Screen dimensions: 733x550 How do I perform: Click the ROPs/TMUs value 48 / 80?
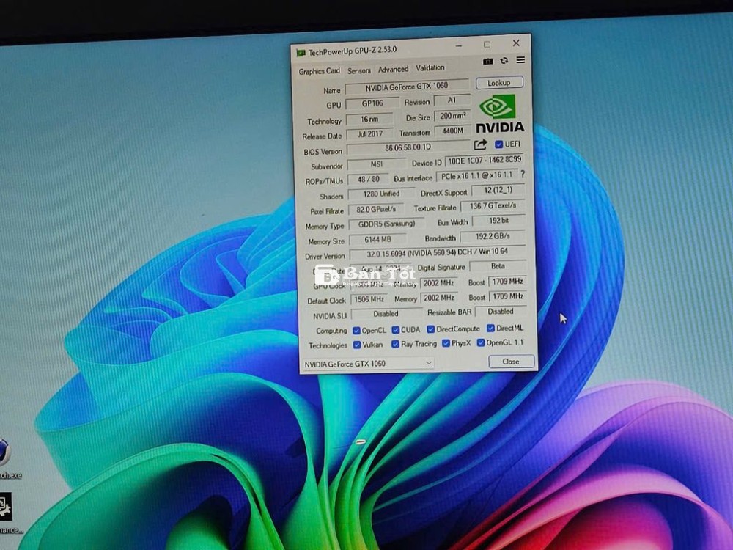pos(369,179)
